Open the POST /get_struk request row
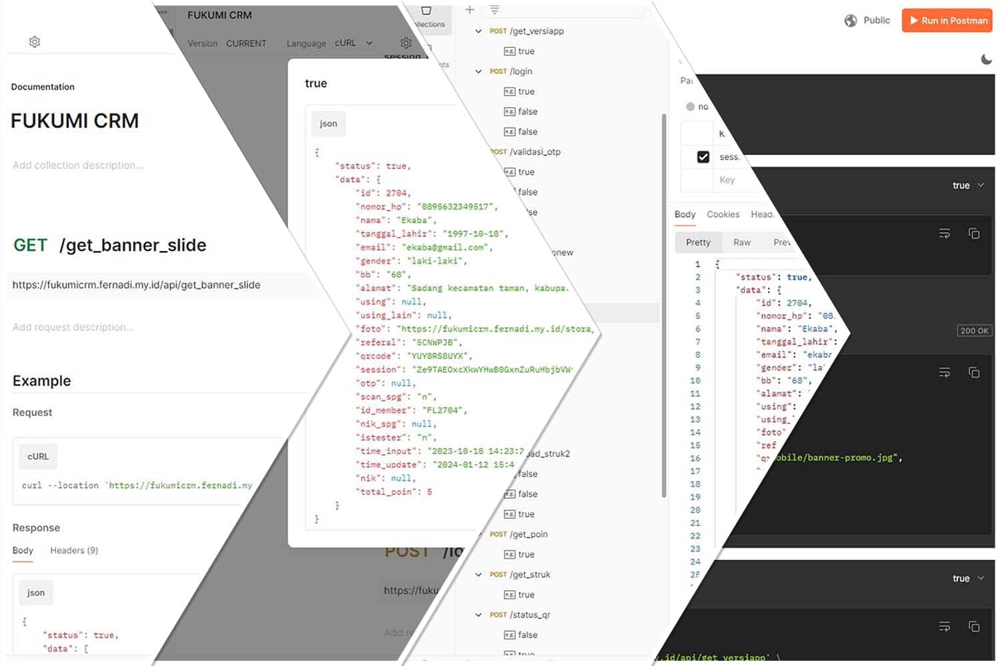 [x=520, y=574]
